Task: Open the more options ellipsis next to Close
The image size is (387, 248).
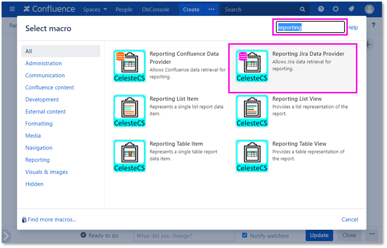Action: pos(372,234)
